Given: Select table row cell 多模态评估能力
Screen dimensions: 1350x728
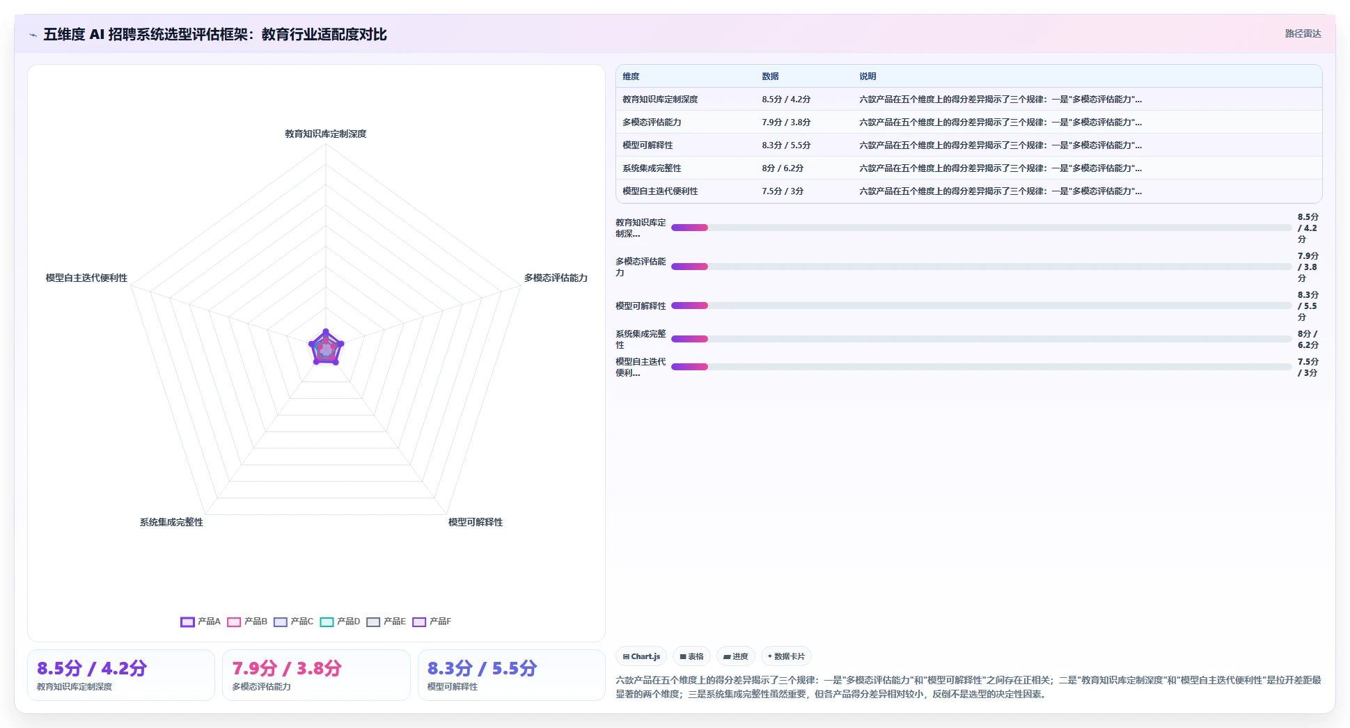Looking at the screenshot, I should click(652, 122).
